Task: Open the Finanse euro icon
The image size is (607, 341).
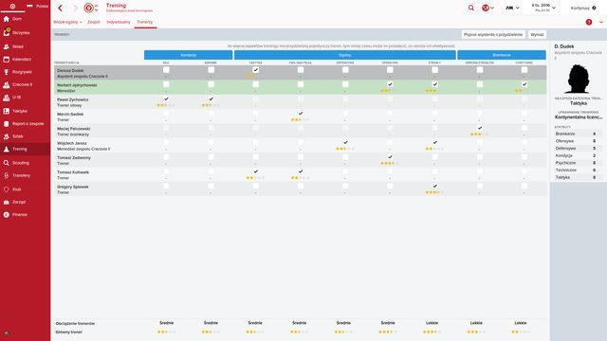Action: point(7,215)
